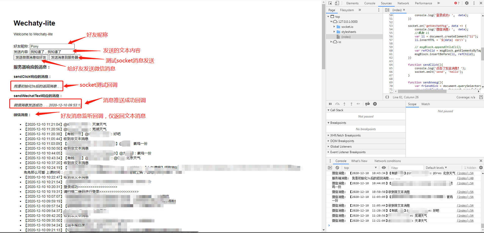Screen dimensions: 484x233
Task: Click the step over next function call icon
Action: click(337, 104)
